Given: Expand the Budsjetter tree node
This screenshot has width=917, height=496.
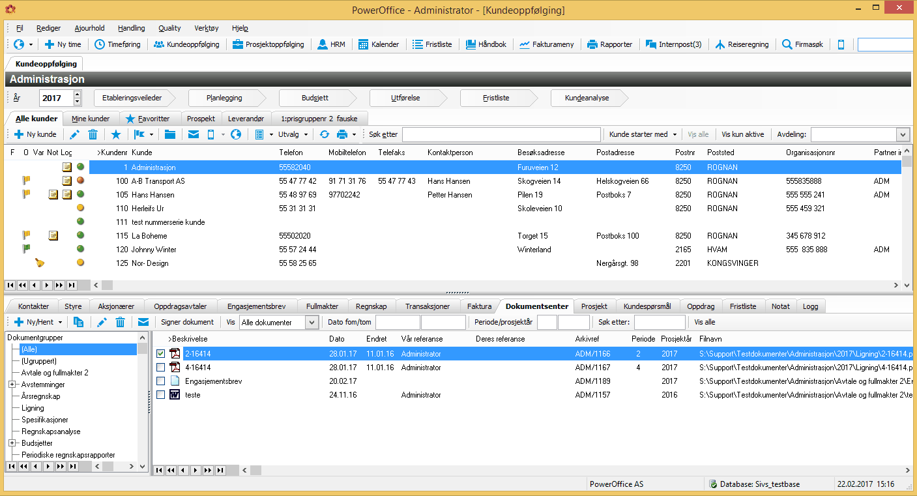Looking at the screenshot, I should 12,443.
